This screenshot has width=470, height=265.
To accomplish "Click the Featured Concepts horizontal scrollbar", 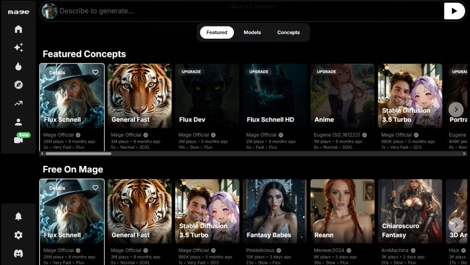I will pyautogui.click(x=76, y=154).
